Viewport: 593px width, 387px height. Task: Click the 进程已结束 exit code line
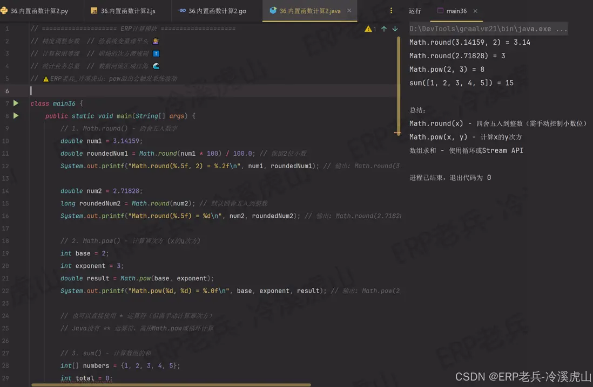click(x=450, y=177)
